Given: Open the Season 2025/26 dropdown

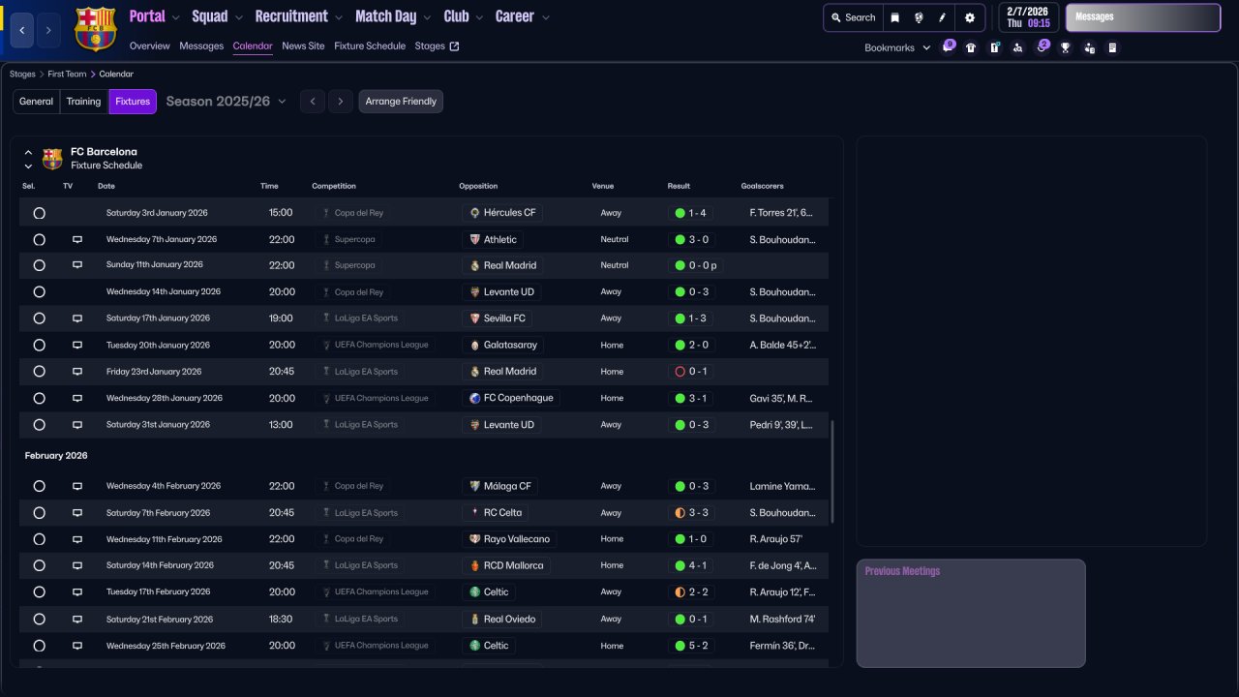Looking at the screenshot, I should point(226,102).
